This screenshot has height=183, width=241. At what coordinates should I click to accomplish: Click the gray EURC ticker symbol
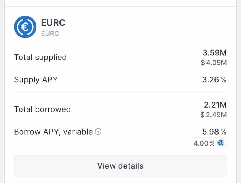point(50,34)
